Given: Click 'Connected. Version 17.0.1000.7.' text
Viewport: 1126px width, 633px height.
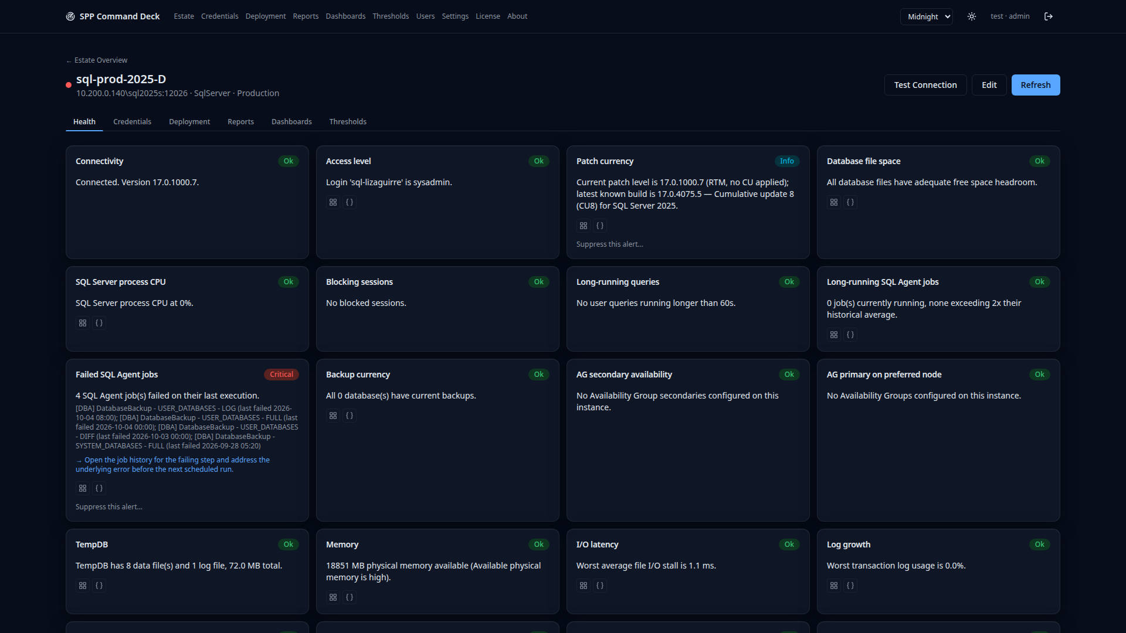Looking at the screenshot, I should (x=137, y=182).
